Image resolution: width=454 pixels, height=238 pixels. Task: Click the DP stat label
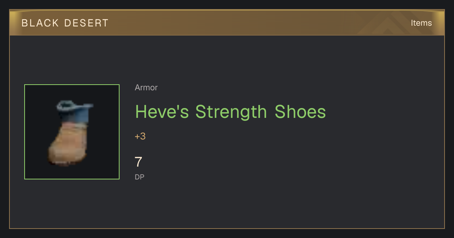point(139,177)
